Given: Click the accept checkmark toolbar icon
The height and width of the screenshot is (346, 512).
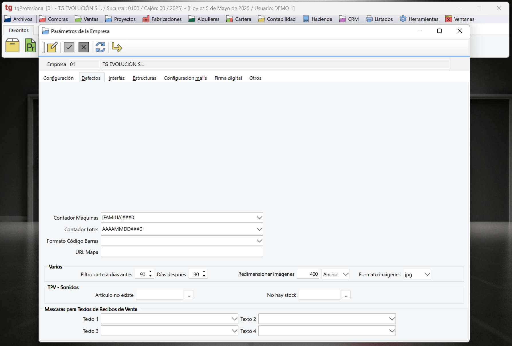Looking at the screenshot, I should point(69,47).
